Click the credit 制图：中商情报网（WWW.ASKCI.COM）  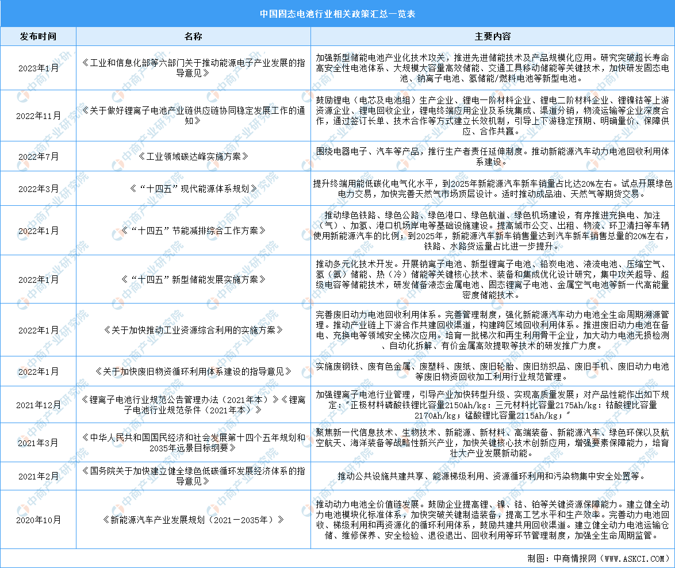pos(599,559)
